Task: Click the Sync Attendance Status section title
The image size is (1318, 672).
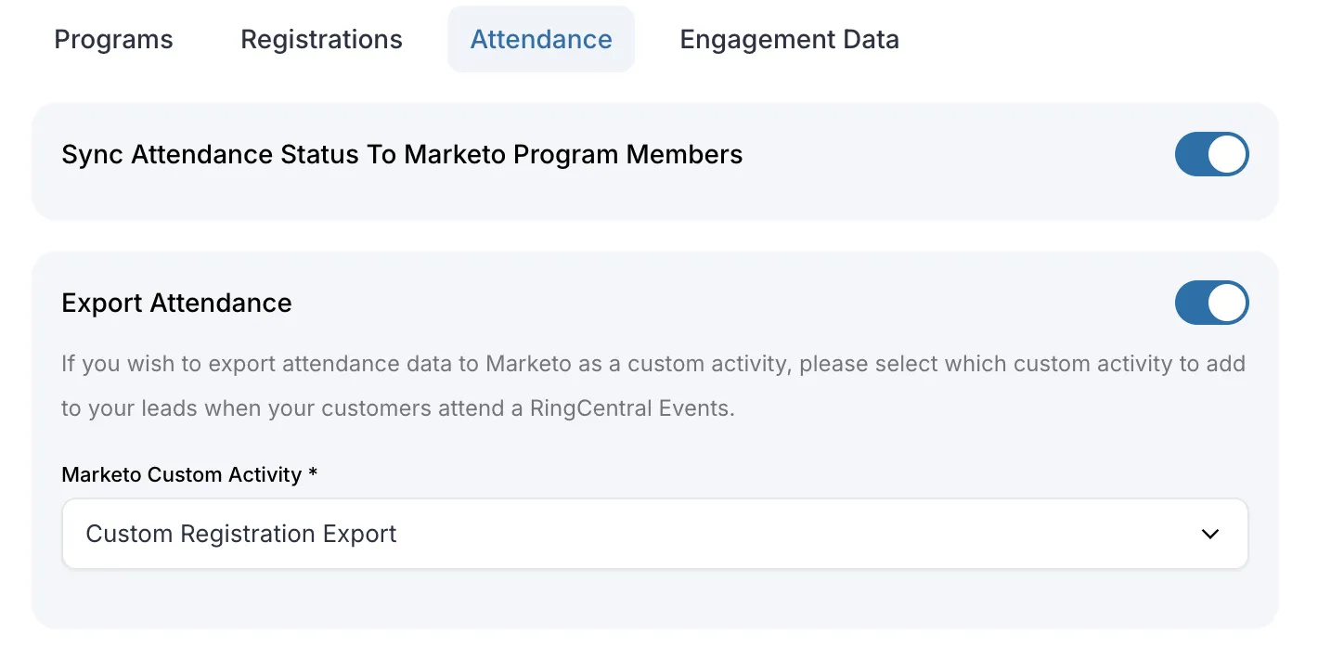Action: [402, 154]
